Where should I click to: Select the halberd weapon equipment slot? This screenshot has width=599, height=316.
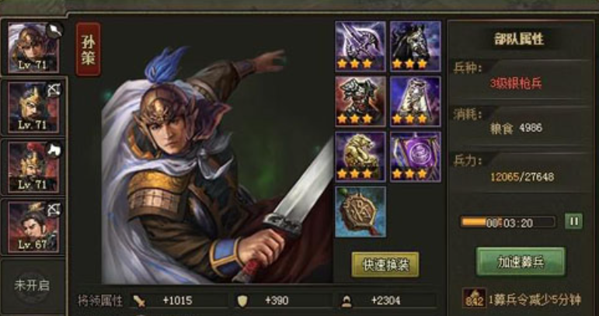(360, 46)
